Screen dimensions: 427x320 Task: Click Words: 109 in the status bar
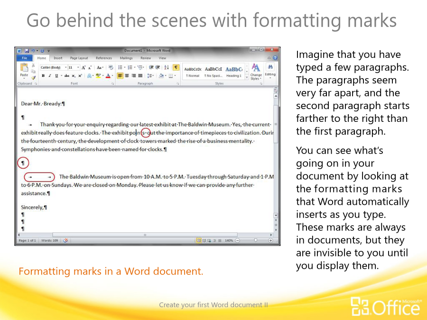point(49,240)
